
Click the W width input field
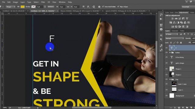click(62, 7)
